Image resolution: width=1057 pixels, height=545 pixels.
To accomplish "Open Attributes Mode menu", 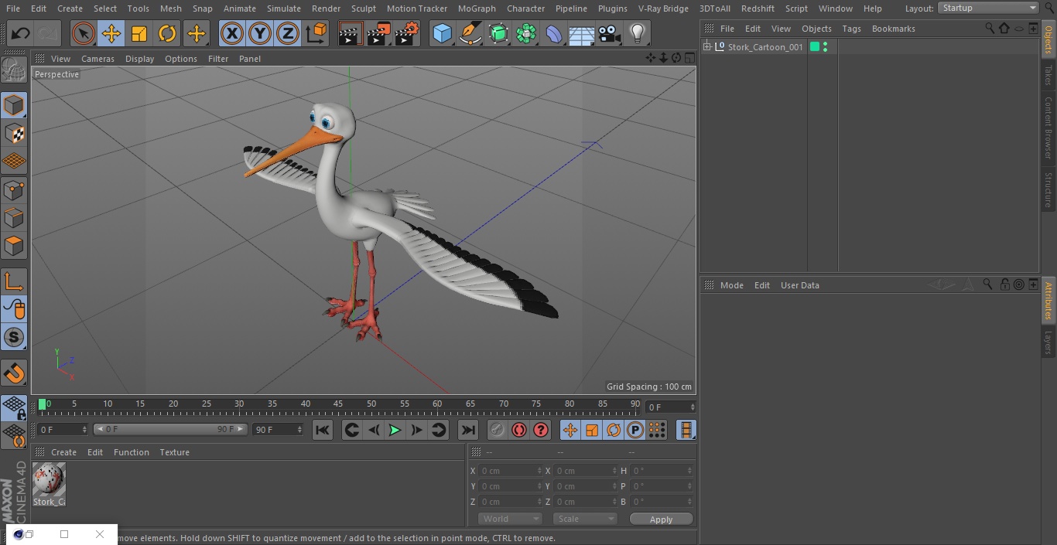I will (731, 285).
